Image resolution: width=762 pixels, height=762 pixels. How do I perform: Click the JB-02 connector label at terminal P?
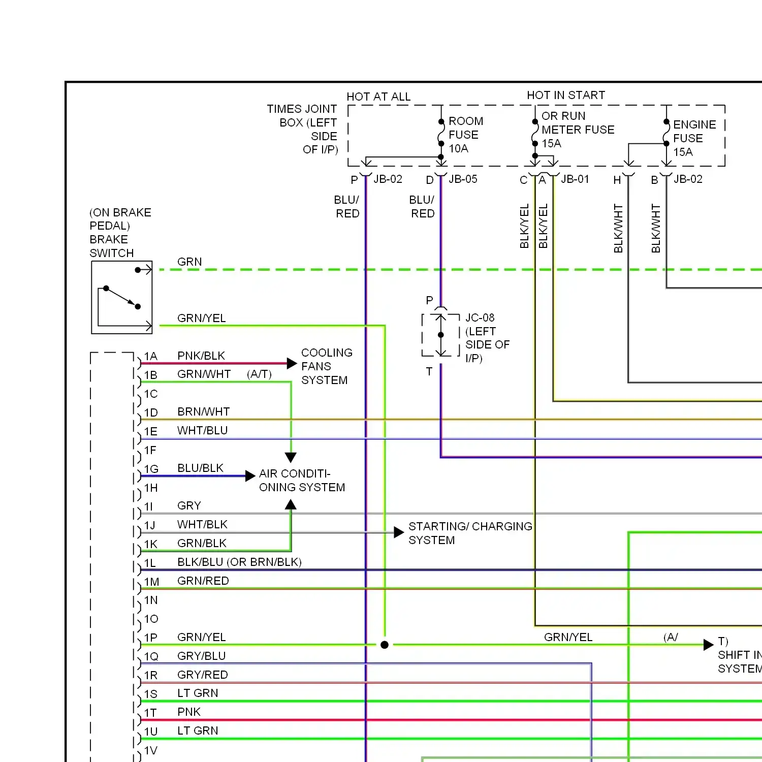[x=388, y=179]
